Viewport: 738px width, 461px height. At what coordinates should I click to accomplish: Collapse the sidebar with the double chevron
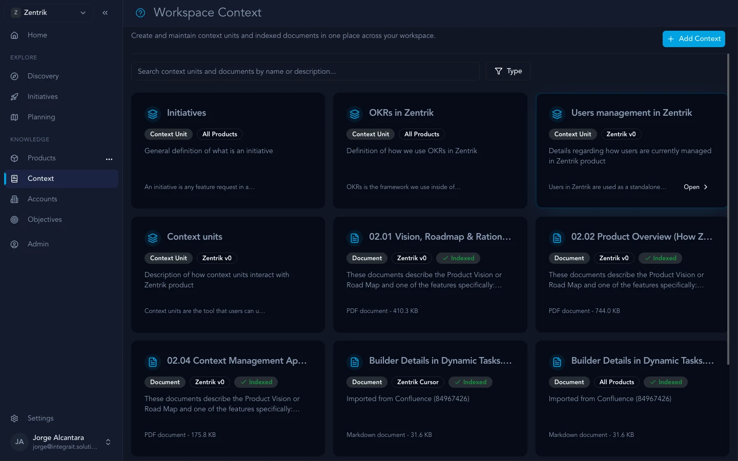tap(105, 13)
